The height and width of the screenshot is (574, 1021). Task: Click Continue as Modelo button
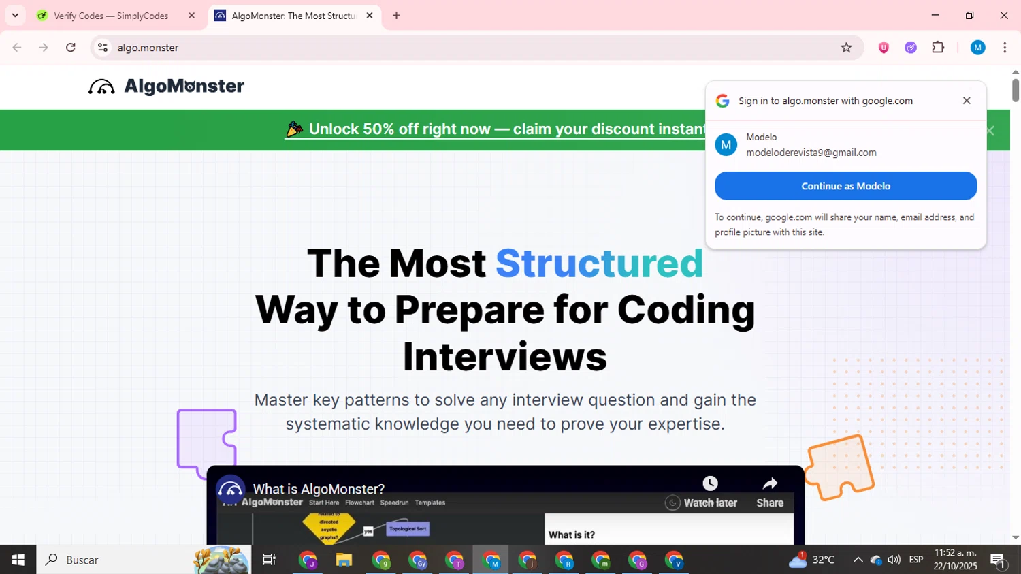pos(845,186)
